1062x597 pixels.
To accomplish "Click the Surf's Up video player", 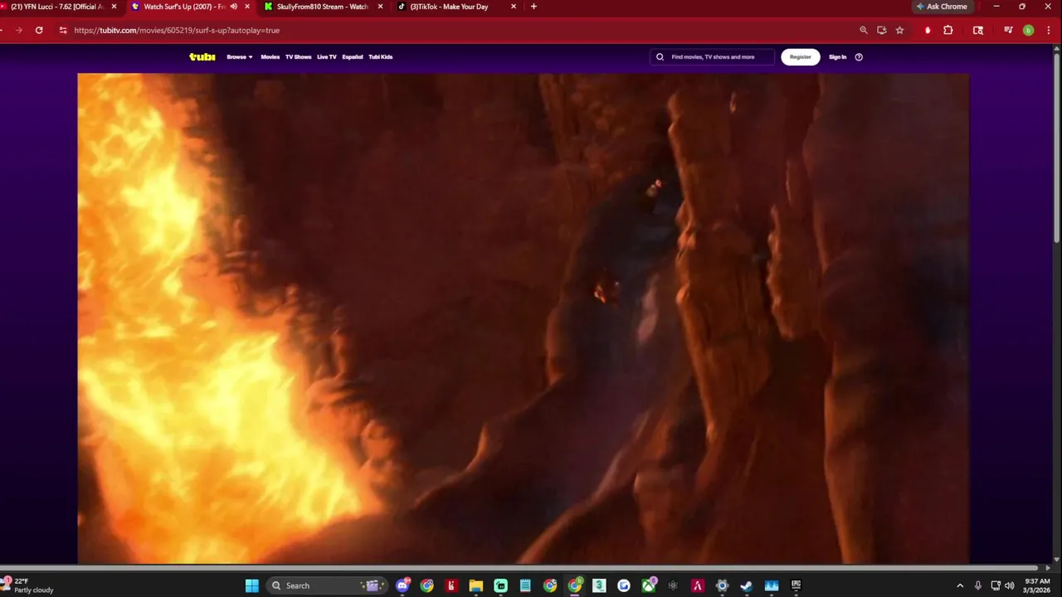I will [523, 318].
